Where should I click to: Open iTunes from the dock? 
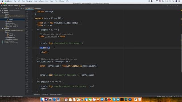(94, 99)
